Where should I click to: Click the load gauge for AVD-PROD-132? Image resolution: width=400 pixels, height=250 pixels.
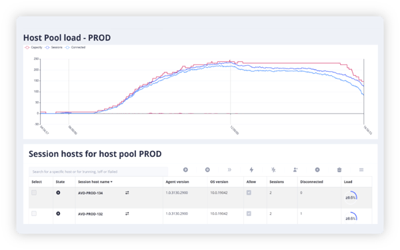(351, 218)
